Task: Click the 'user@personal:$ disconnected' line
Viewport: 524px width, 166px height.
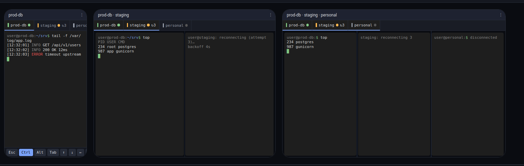Action: [x=466, y=37]
